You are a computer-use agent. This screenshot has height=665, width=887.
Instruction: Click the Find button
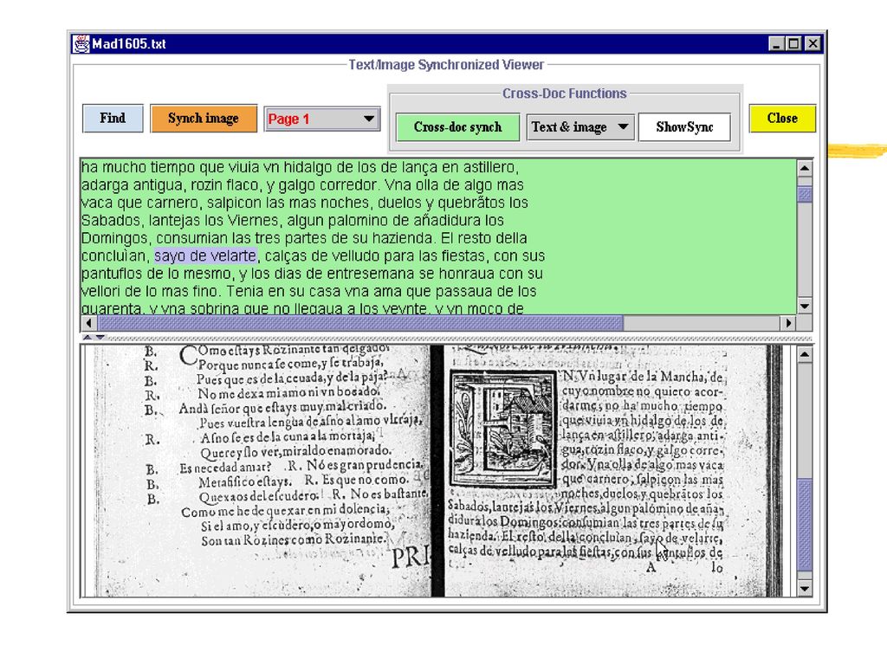[113, 118]
